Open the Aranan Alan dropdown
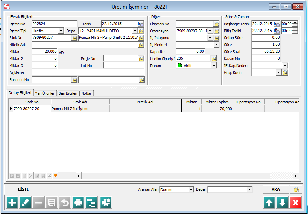Viewport: 308px width, 214px height. (x=190, y=190)
